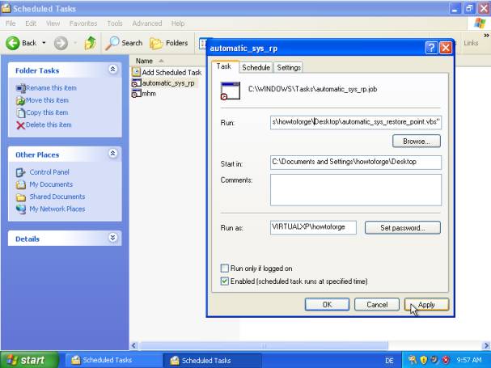Click the Set password... button
491x368 pixels.
point(402,228)
